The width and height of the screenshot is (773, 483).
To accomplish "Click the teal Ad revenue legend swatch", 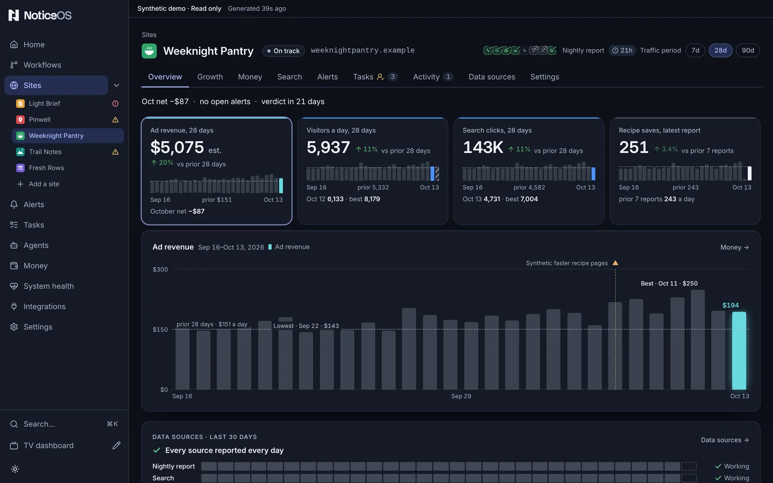I will 270,247.
